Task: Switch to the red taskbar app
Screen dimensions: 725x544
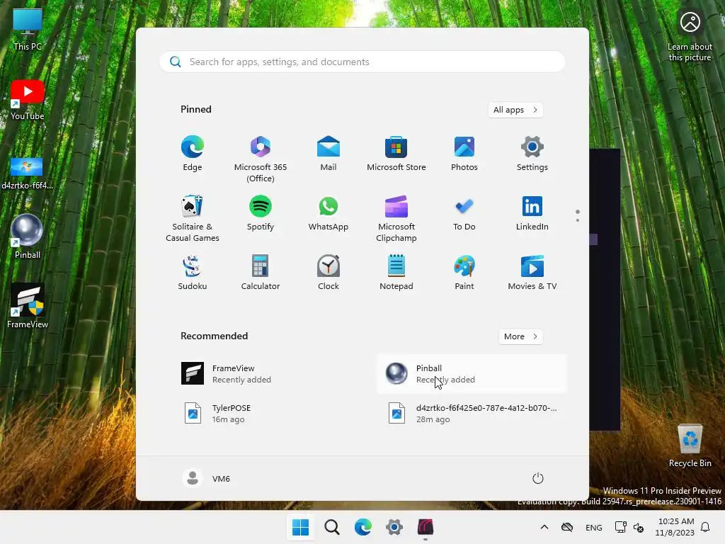Action: tap(426, 527)
